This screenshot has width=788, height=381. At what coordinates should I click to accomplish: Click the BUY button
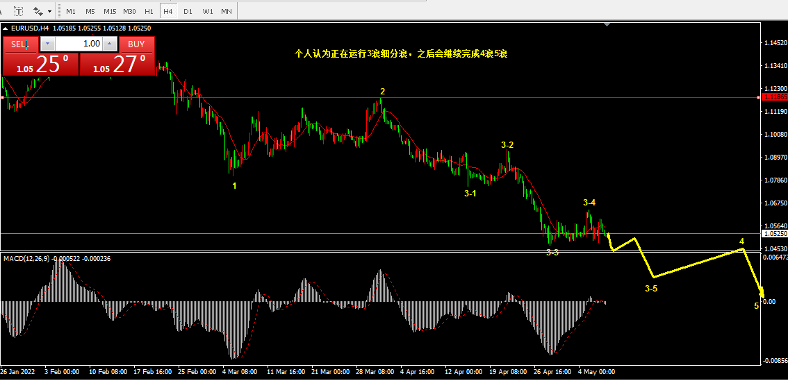tap(136, 44)
